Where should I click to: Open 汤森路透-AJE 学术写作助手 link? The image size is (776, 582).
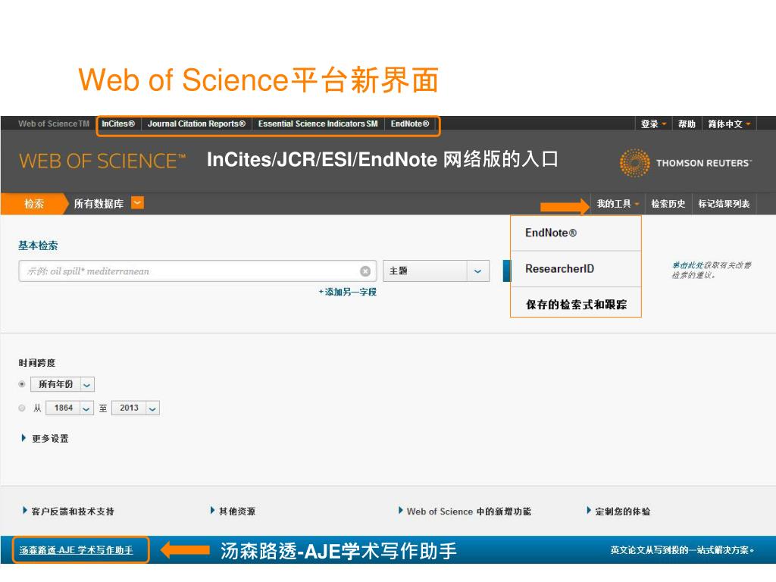77,550
